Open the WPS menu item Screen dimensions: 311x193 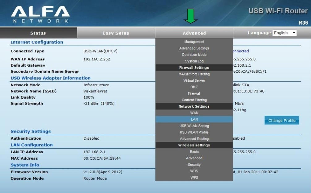point(194,177)
